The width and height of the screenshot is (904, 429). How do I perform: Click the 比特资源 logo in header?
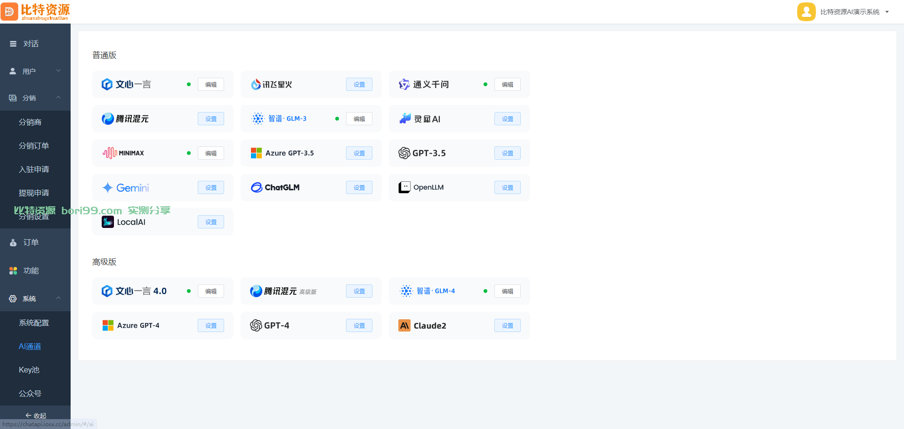click(x=35, y=12)
